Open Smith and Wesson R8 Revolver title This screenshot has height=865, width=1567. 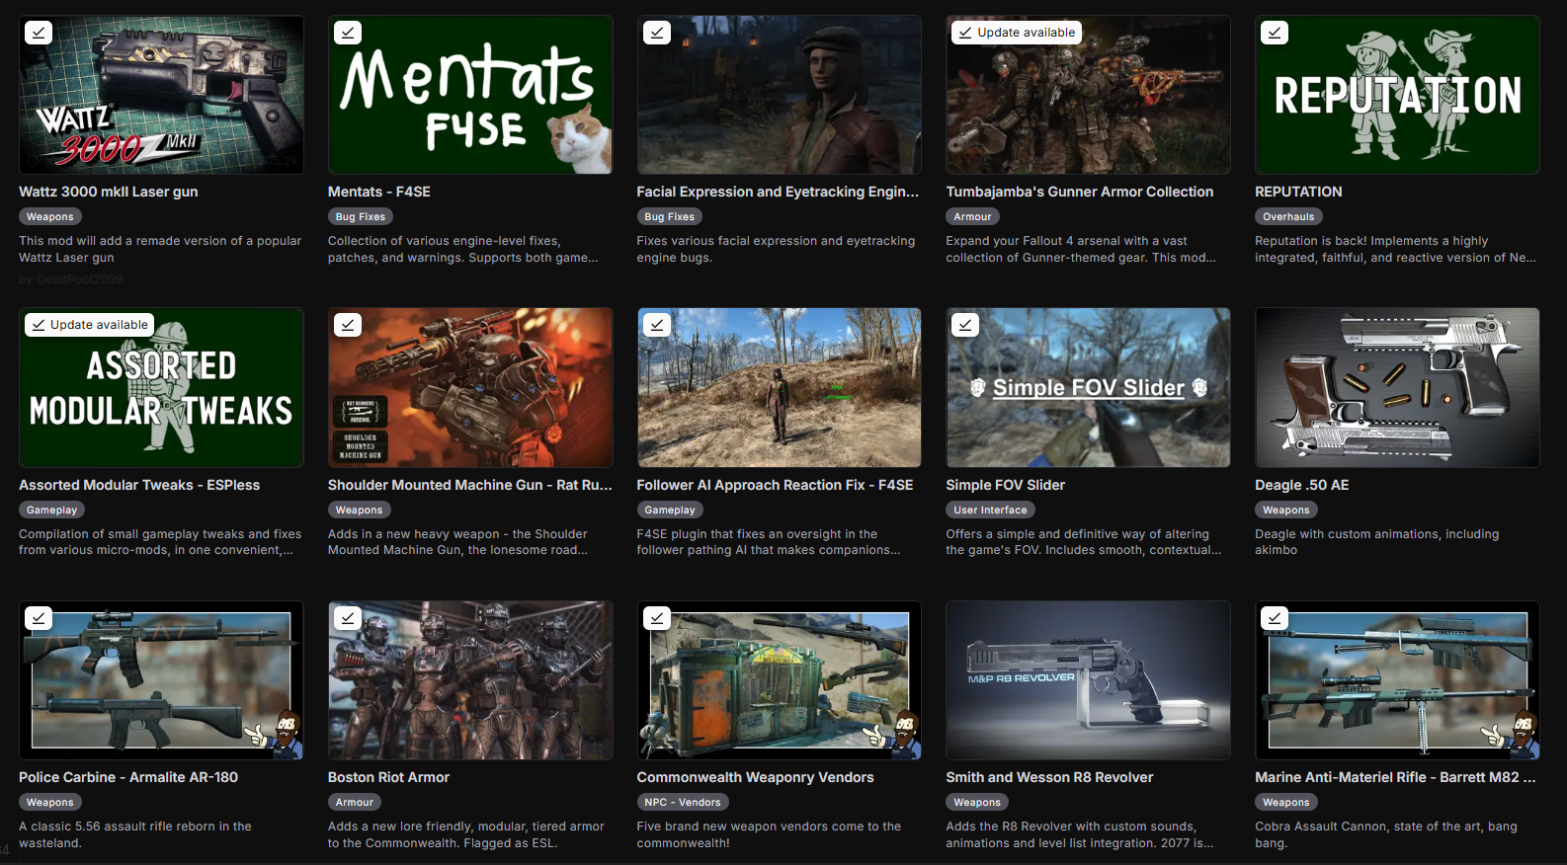(x=1049, y=777)
